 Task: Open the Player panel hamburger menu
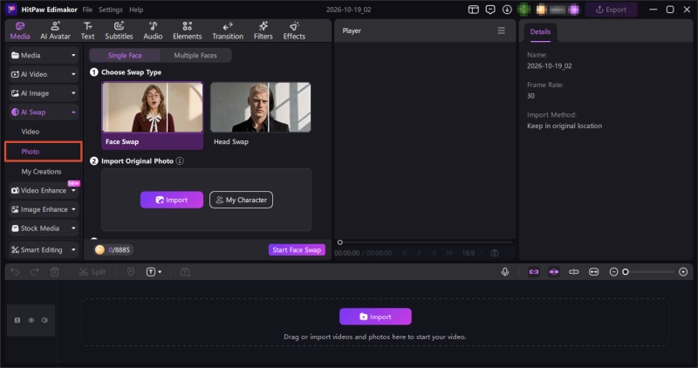(x=501, y=31)
